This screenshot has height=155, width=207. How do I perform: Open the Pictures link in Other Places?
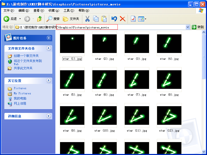pyautogui.click(x=20, y=88)
